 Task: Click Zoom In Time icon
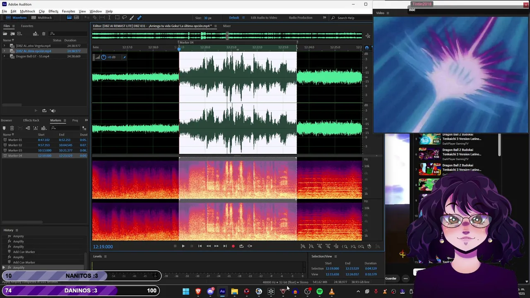point(319,246)
